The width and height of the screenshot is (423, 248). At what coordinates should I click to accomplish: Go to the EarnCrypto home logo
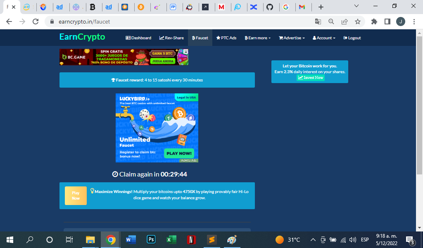(82, 37)
